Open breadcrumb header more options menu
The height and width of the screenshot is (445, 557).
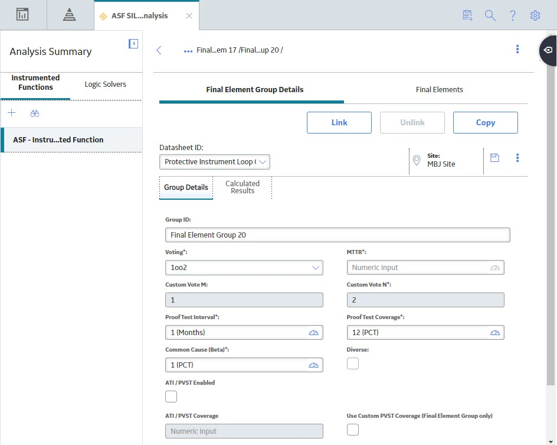(x=517, y=49)
